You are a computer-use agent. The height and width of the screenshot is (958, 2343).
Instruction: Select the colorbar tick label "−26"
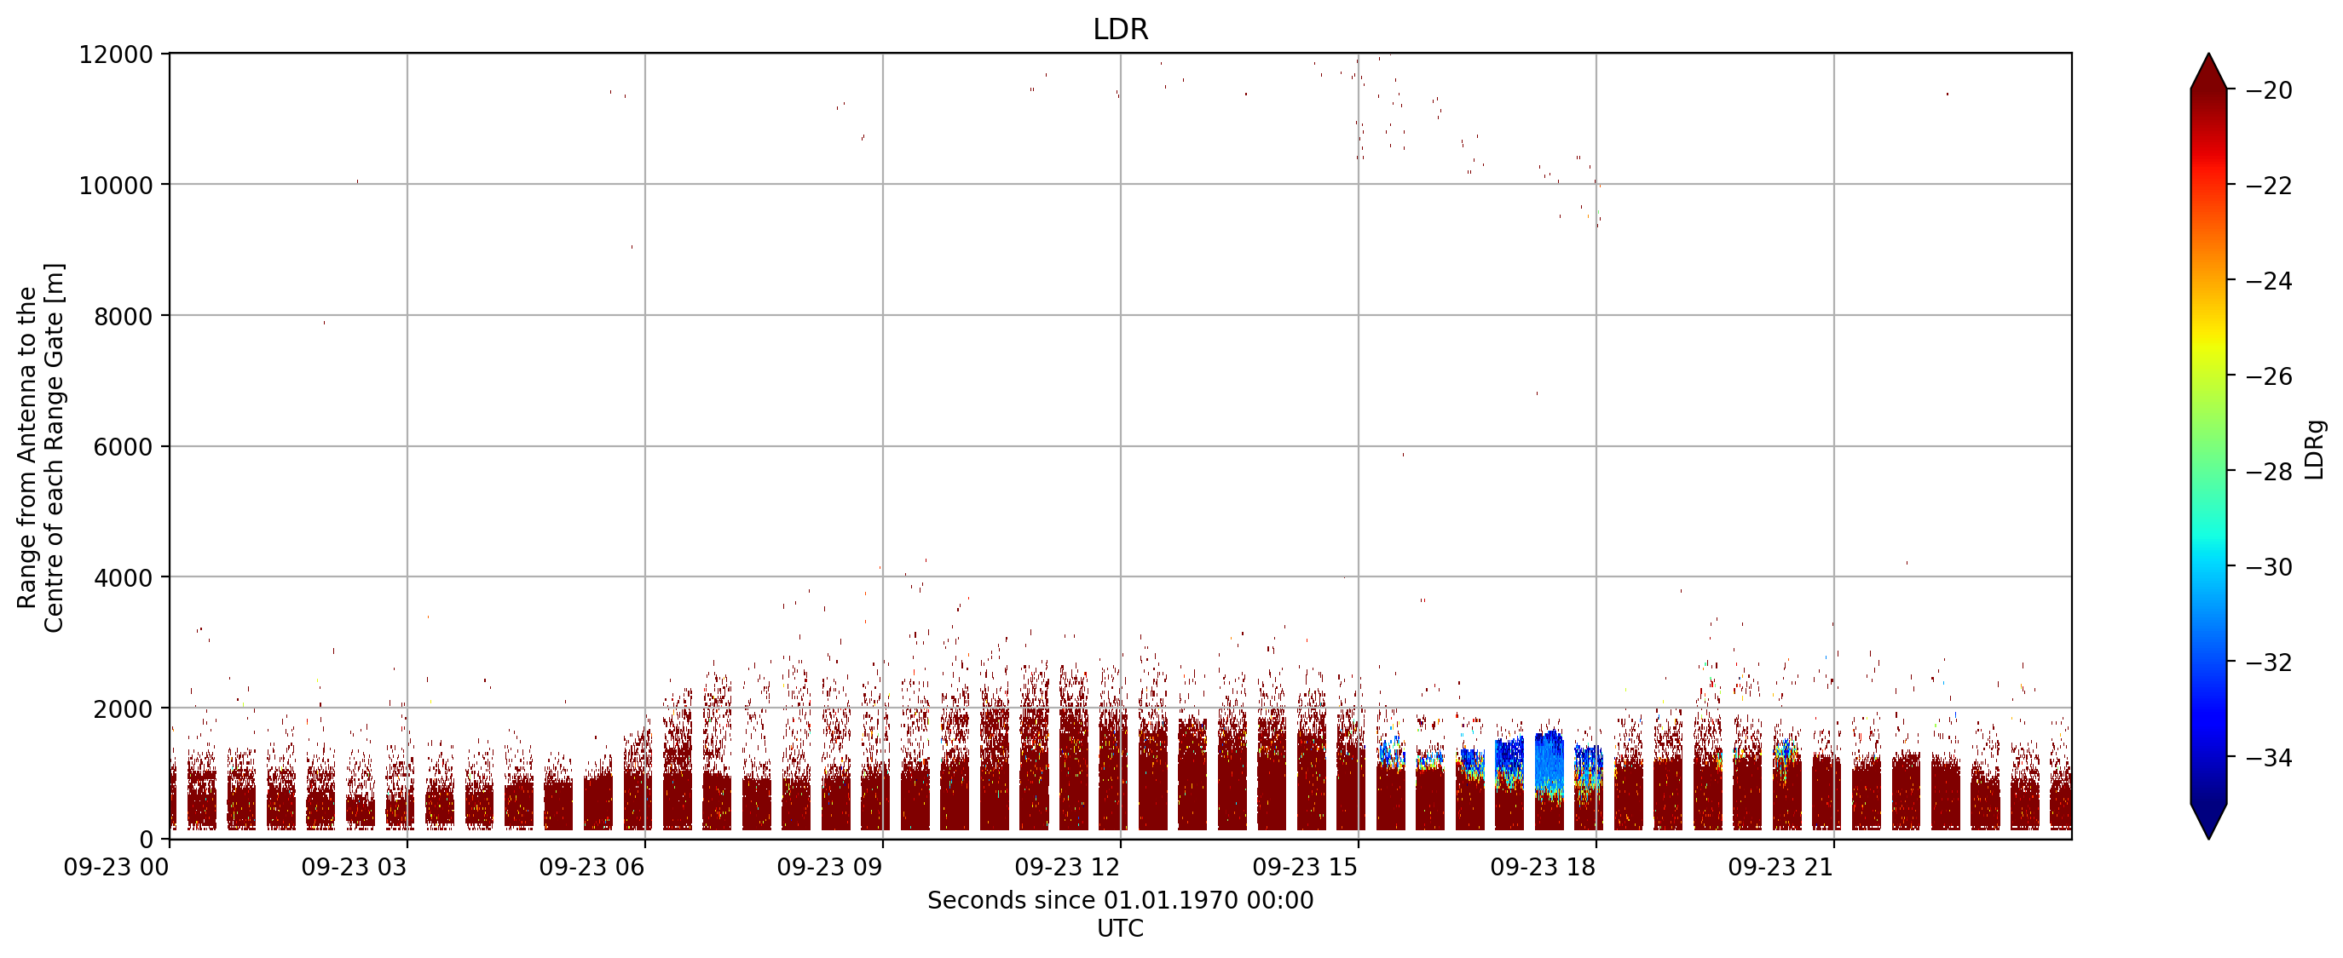coord(2268,376)
